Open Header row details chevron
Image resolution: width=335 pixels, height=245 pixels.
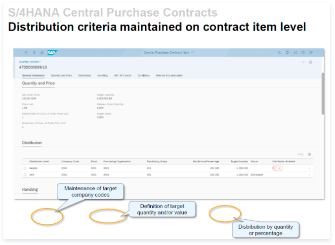309,168
